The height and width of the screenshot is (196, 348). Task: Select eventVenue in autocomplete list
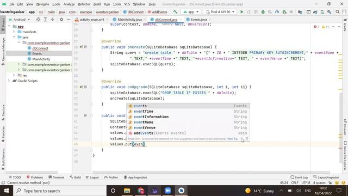[188, 127]
